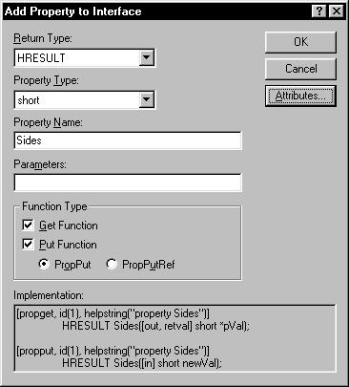Toggle the Put Function checkbox
This screenshot has width=349, height=387.
28,245
